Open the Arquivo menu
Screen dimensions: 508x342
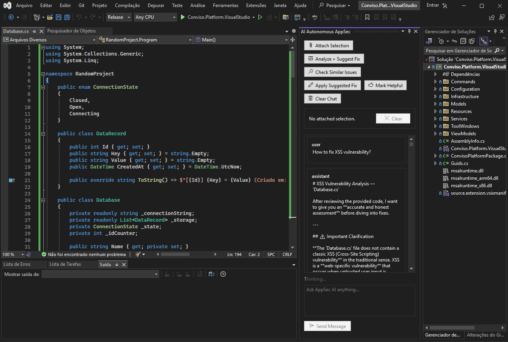coord(24,5)
